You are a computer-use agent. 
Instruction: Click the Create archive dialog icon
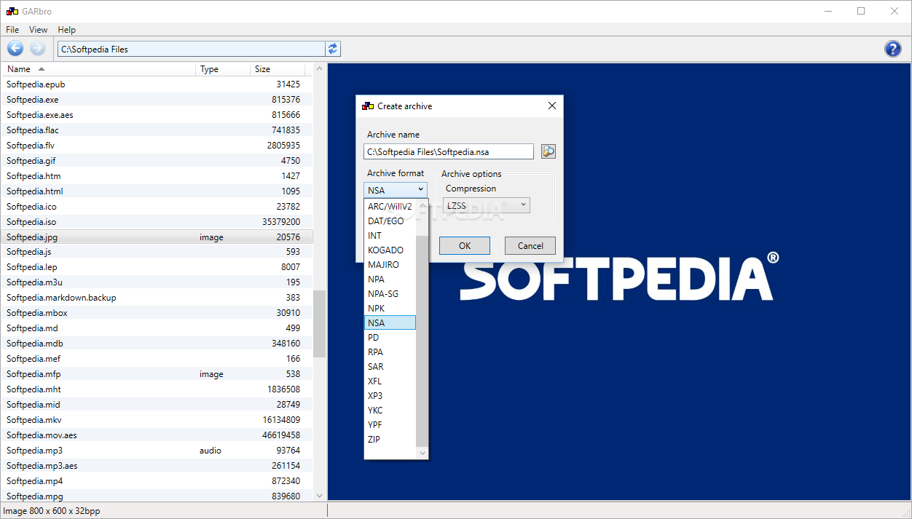coord(368,106)
